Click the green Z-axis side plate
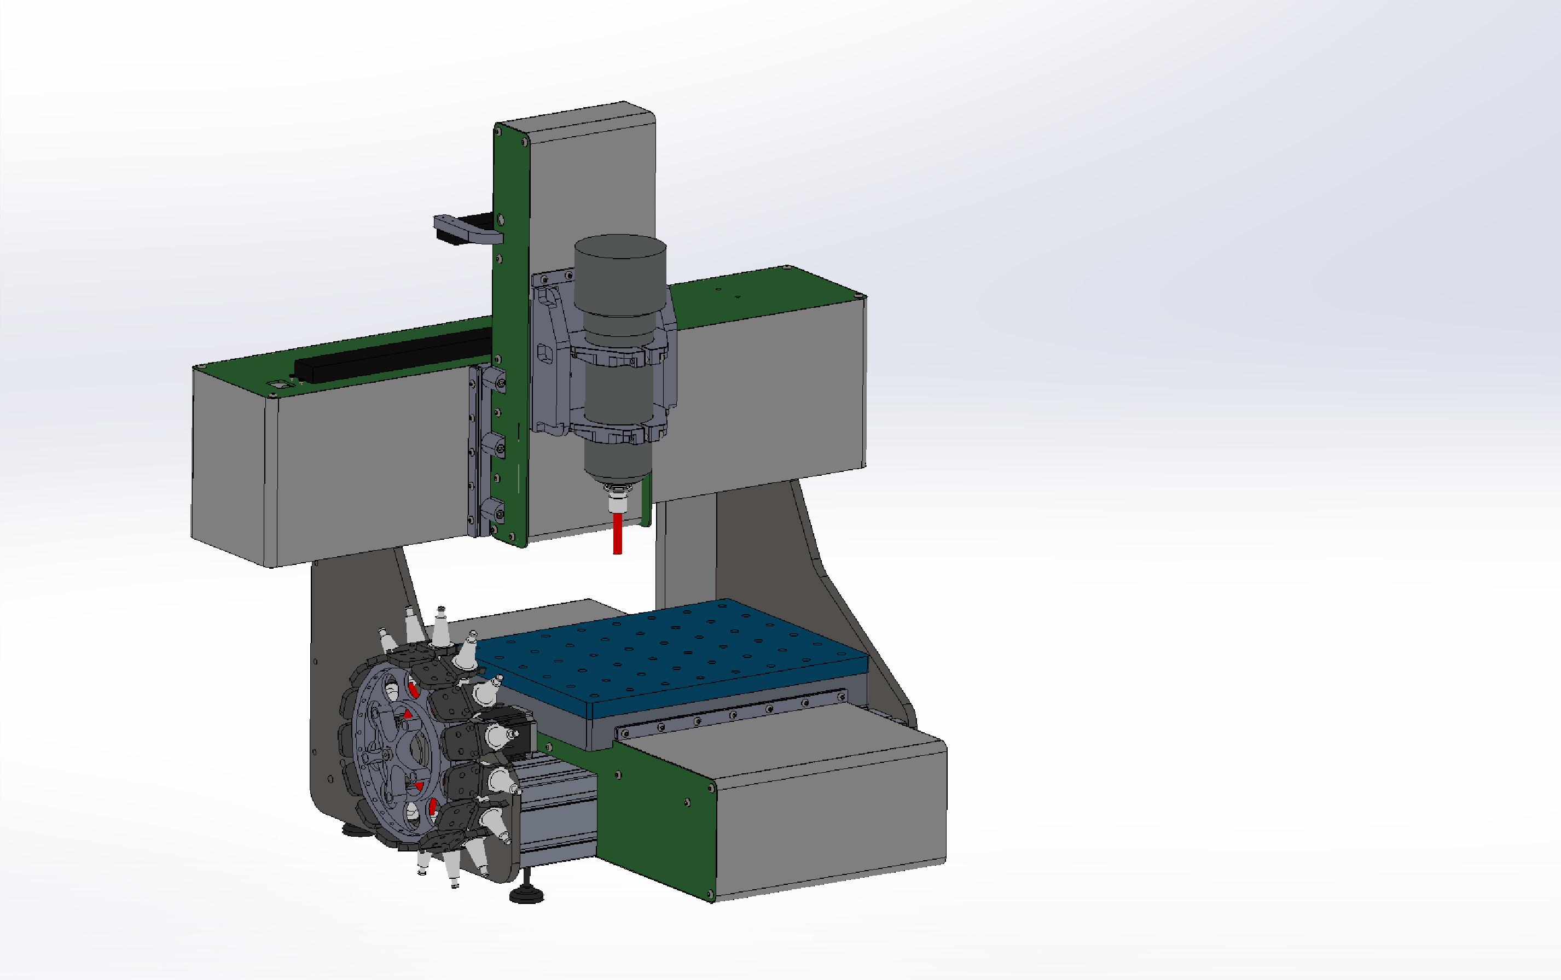 (512, 291)
